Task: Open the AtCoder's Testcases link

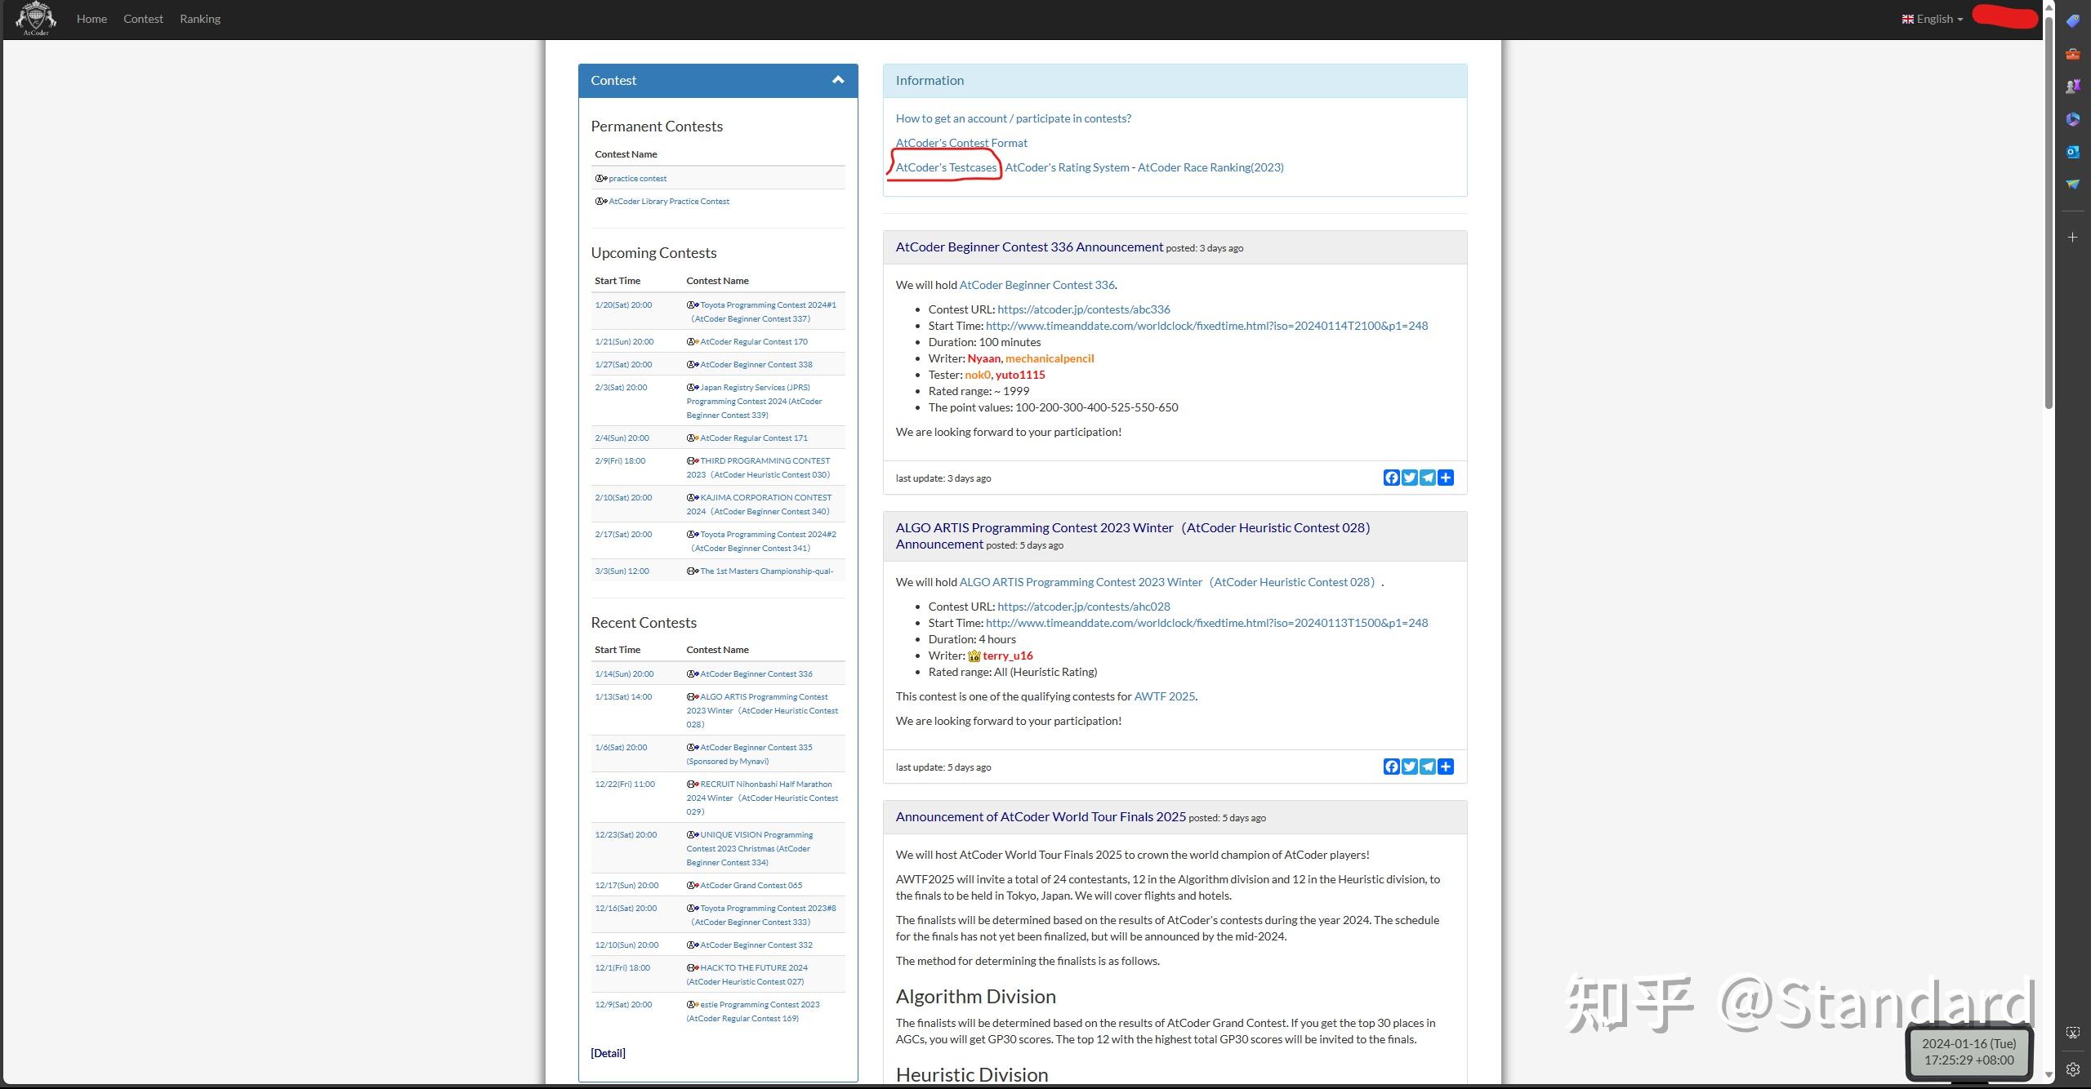Action: 946,167
